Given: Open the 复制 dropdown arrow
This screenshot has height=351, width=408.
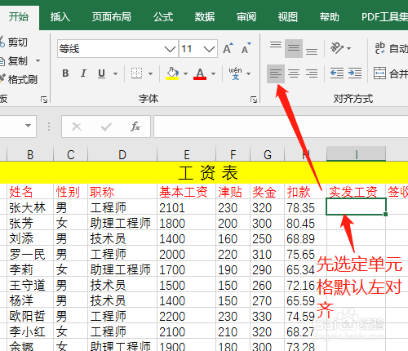Looking at the screenshot, I should click(38, 61).
